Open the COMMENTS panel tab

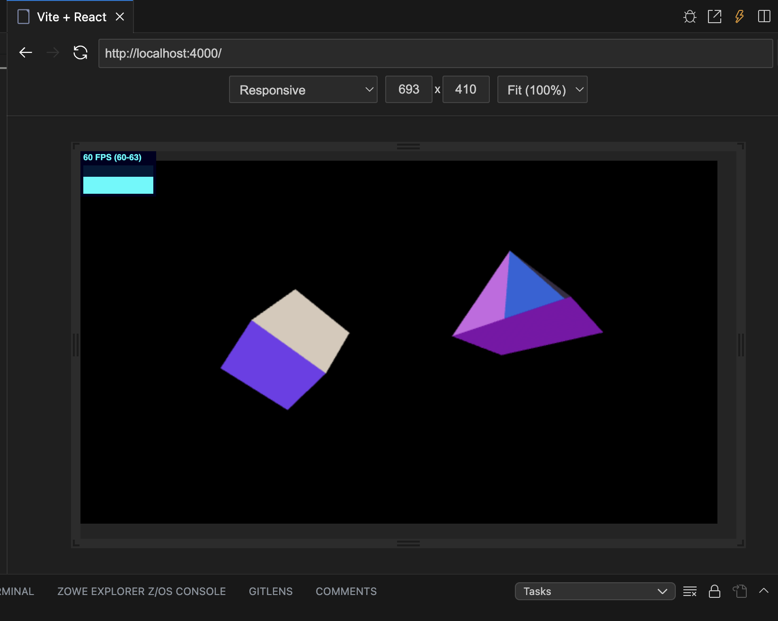[346, 591]
